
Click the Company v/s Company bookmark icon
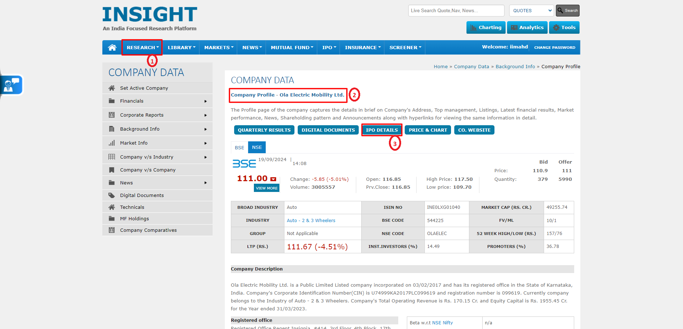112,170
